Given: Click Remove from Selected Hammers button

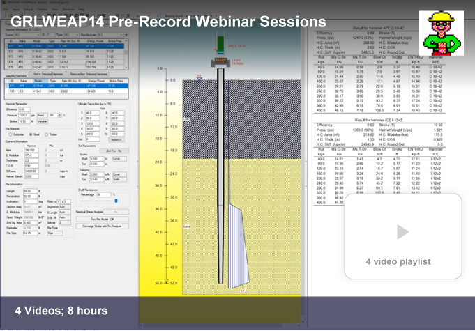Looking at the screenshot, I should (x=89, y=74).
